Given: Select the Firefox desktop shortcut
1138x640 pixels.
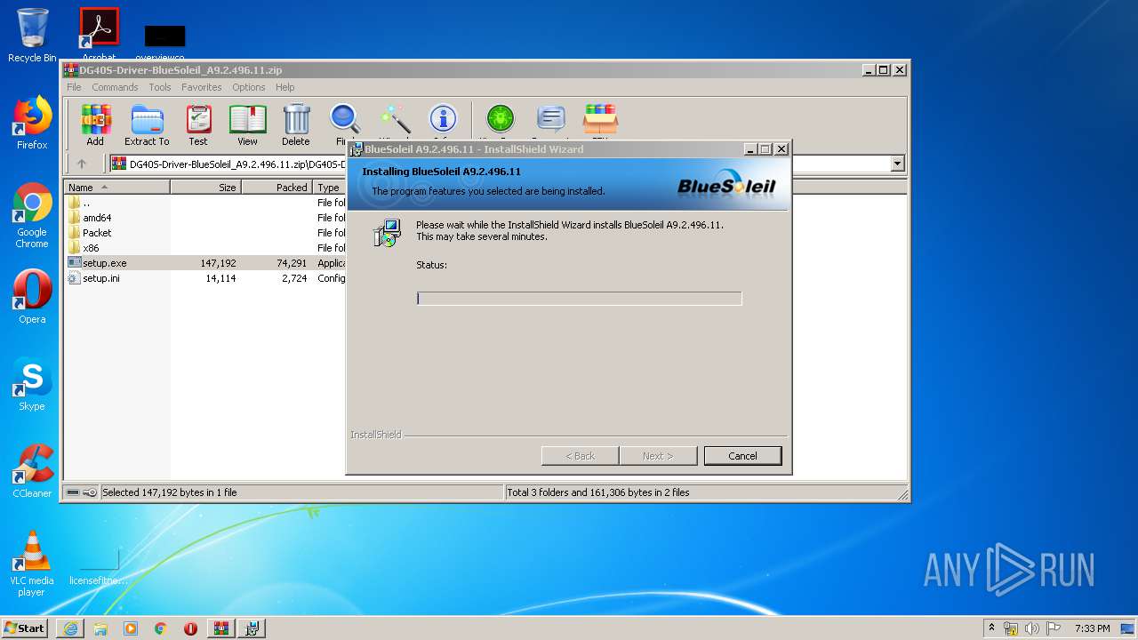Looking at the screenshot, I should [x=32, y=123].
